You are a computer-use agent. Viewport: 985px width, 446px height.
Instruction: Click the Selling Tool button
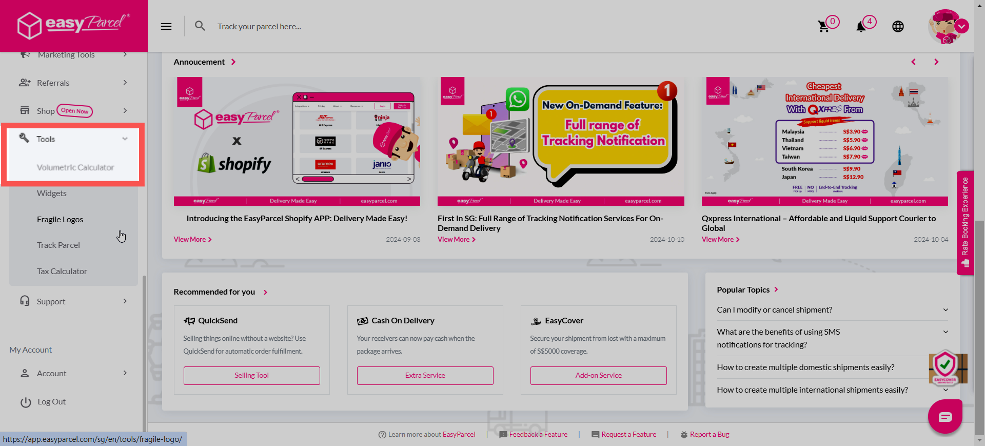click(252, 376)
